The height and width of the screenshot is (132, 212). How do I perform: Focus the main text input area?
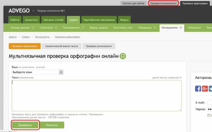96,96
